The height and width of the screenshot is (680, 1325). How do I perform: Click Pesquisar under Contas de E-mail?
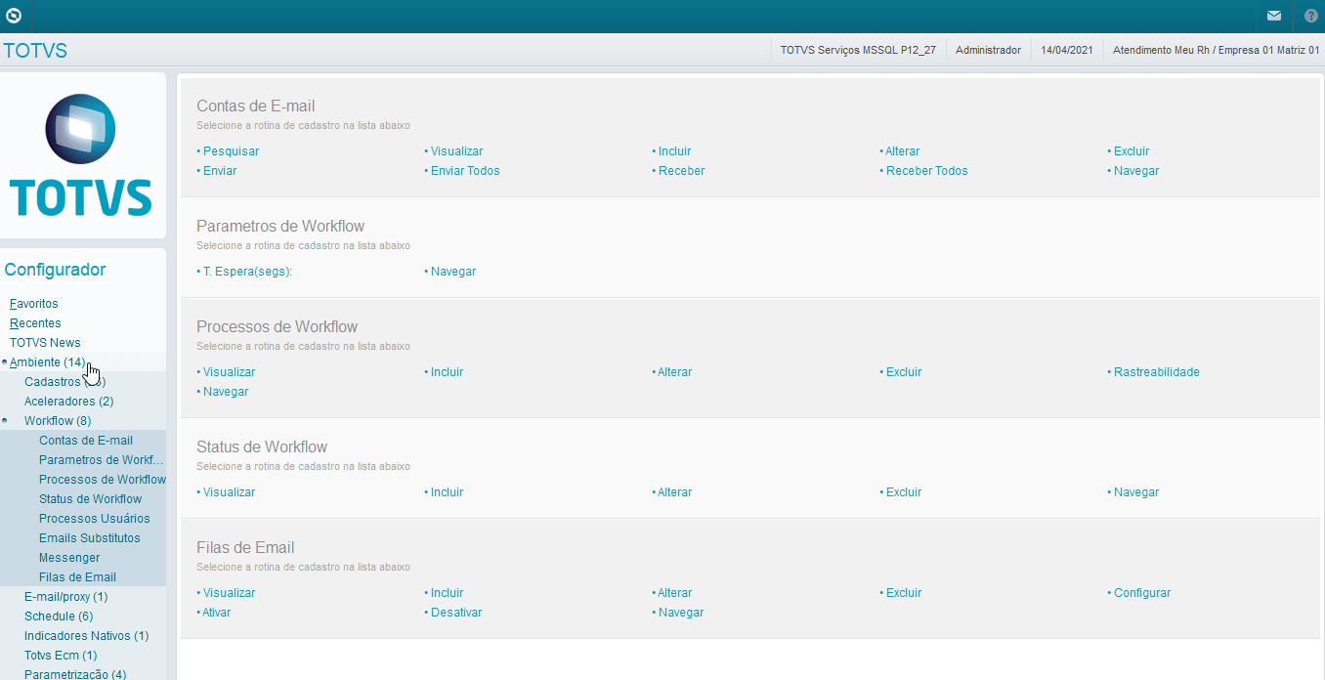(231, 151)
